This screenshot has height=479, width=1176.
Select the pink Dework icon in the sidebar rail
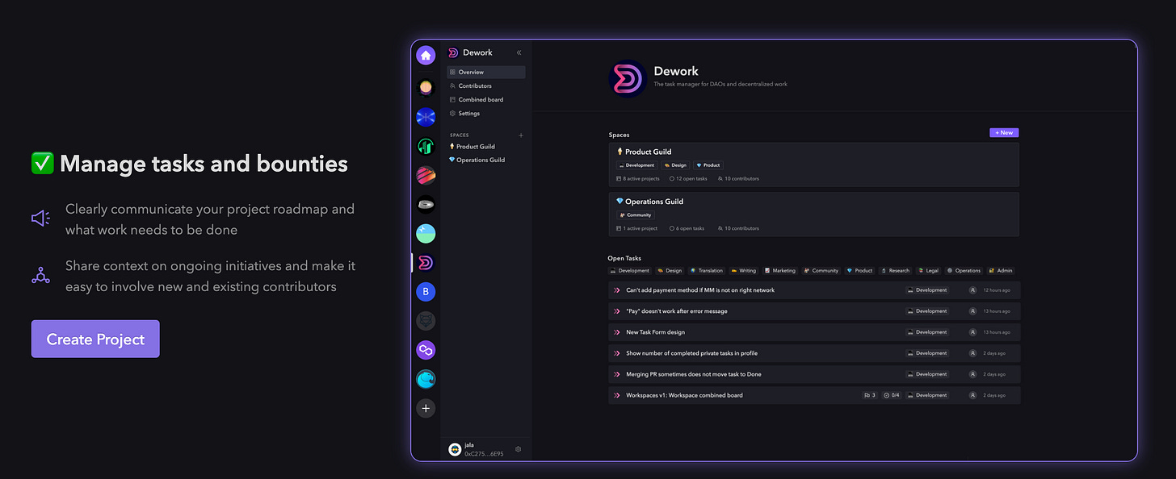426,263
